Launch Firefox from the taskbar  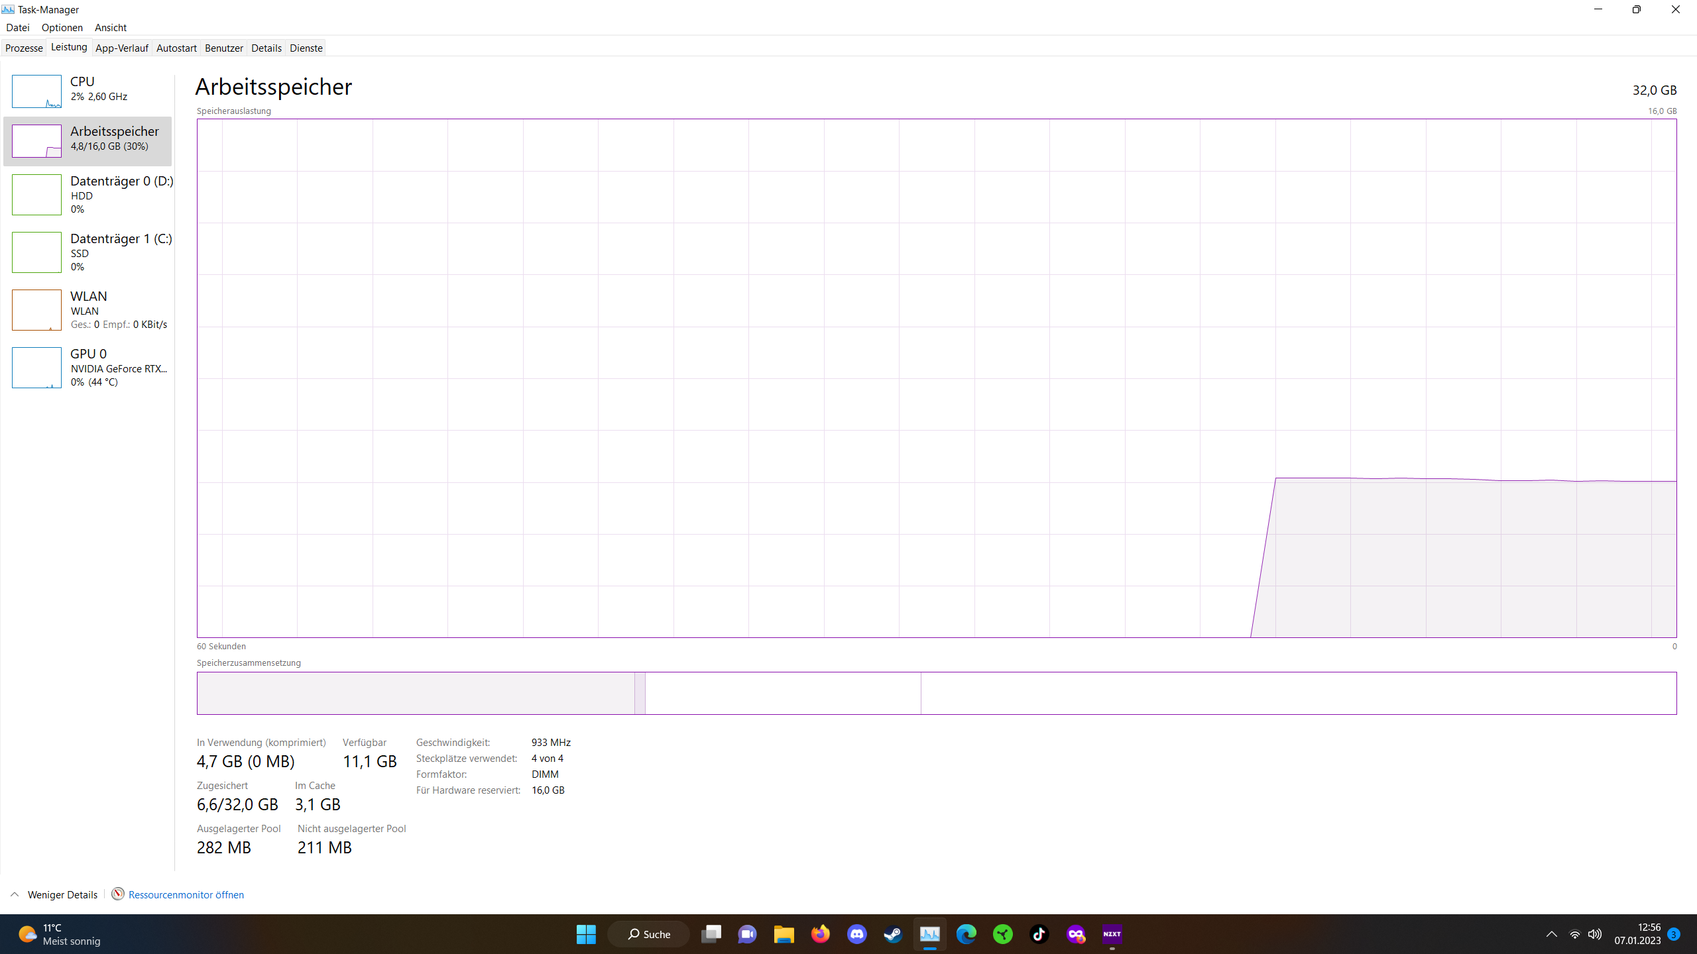coord(820,934)
